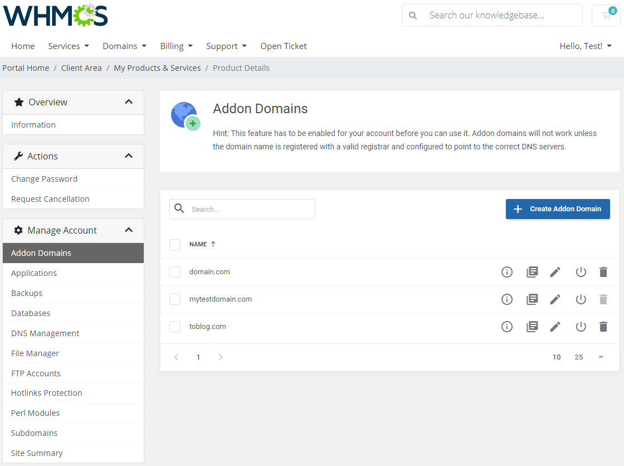
Task: View info for domain.com
Action: pos(506,272)
